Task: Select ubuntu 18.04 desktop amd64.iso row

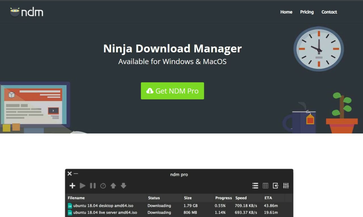Action: coord(103,206)
